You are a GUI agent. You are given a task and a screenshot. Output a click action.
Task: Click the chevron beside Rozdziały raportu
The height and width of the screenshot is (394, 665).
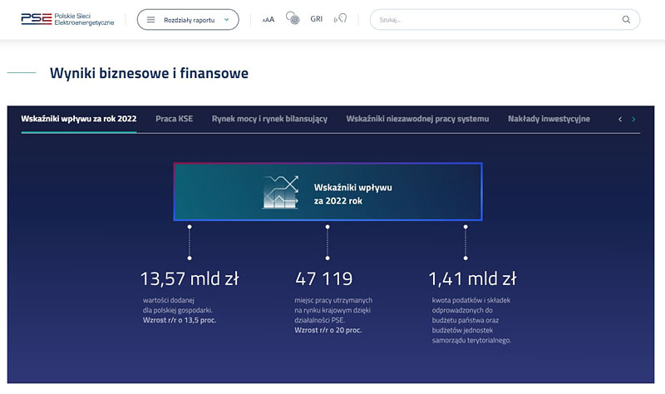pyautogui.click(x=226, y=19)
